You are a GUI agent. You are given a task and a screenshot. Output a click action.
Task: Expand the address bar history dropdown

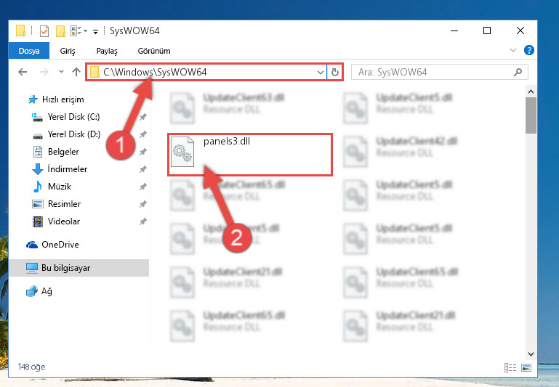320,73
